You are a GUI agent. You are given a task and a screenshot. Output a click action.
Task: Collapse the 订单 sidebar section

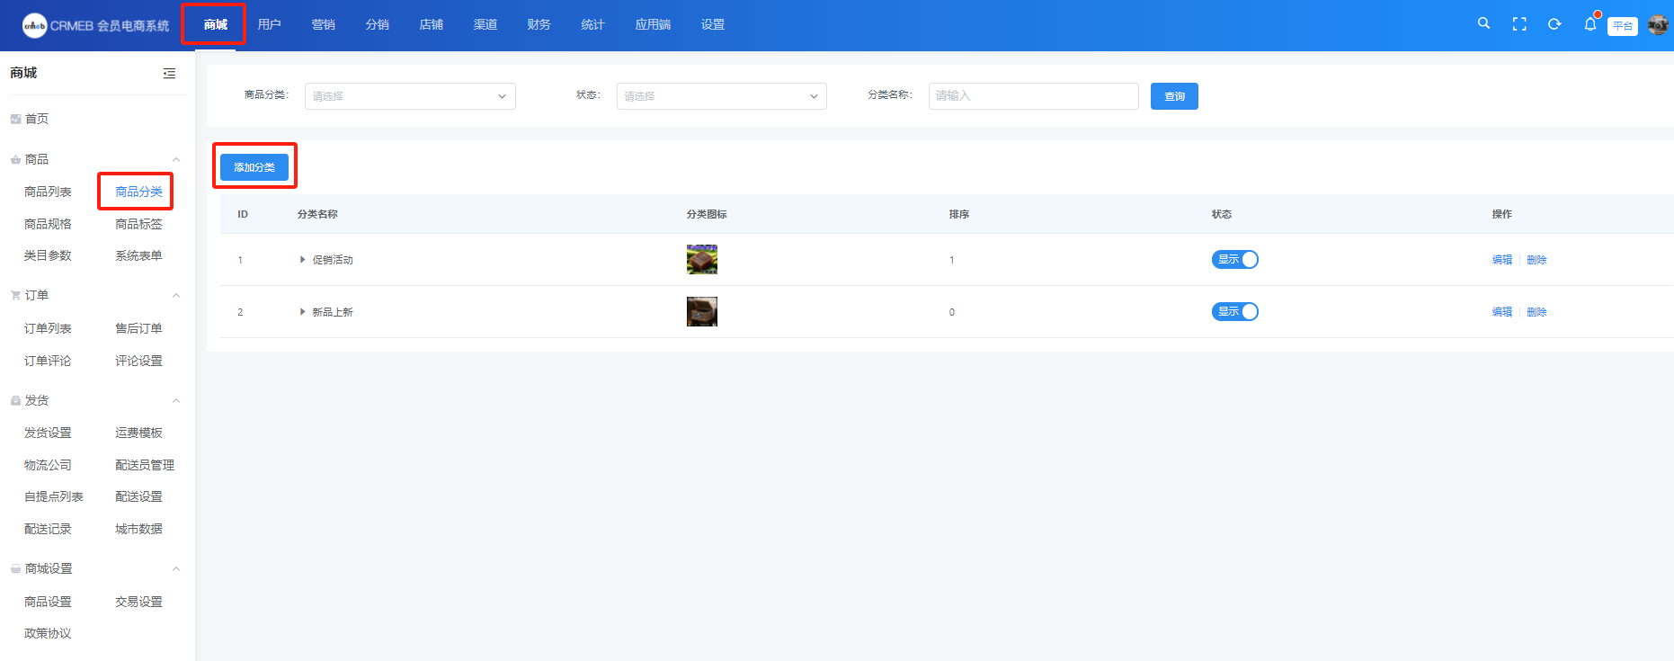(x=176, y=296)
